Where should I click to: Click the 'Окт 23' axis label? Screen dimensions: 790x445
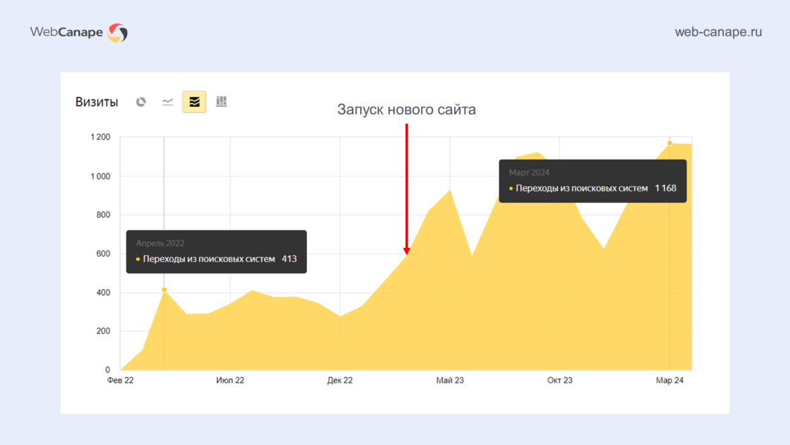[560, 380]
